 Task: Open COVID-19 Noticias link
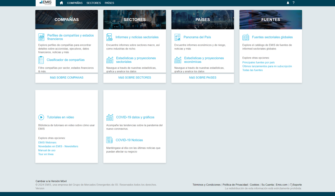coord(129,140)
